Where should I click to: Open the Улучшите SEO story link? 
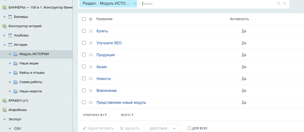pyautogui.click(x=109, y=43)
